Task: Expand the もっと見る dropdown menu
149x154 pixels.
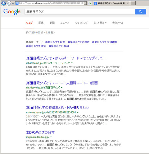Action: (100, 23)
